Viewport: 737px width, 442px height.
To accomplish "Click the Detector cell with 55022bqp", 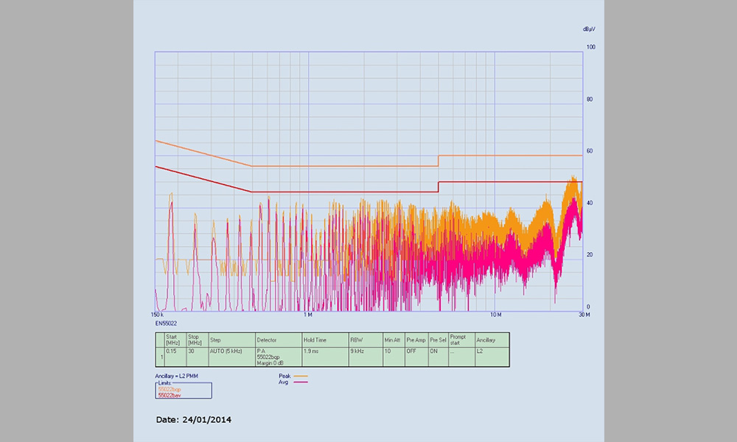I will [x=268, y=357].
